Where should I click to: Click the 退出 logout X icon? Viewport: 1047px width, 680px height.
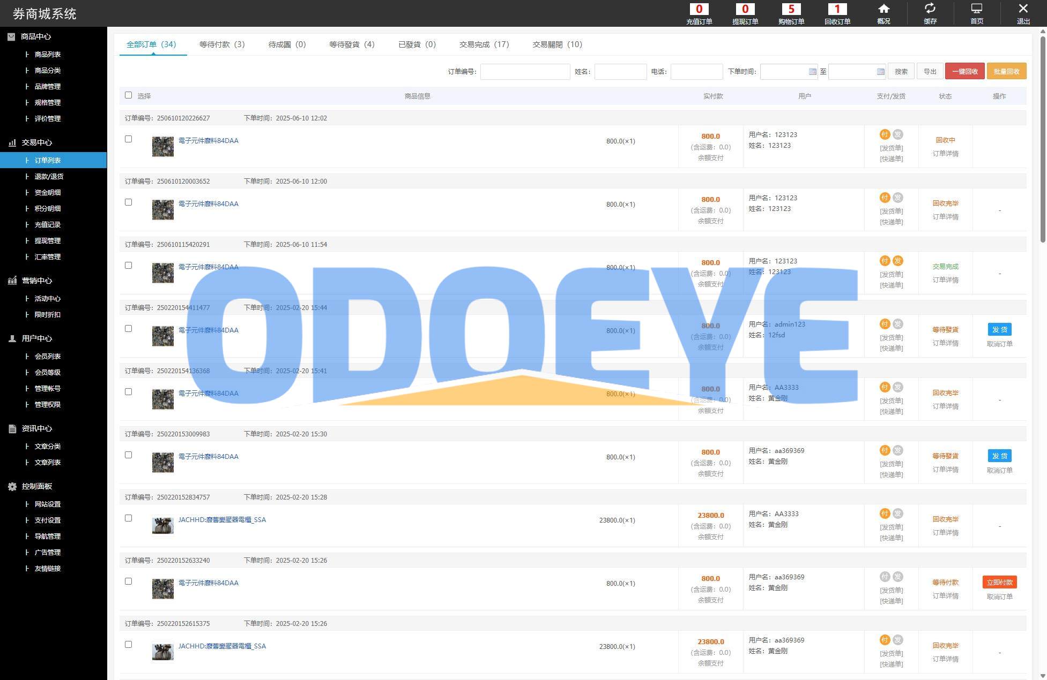tap(1023, 9)
